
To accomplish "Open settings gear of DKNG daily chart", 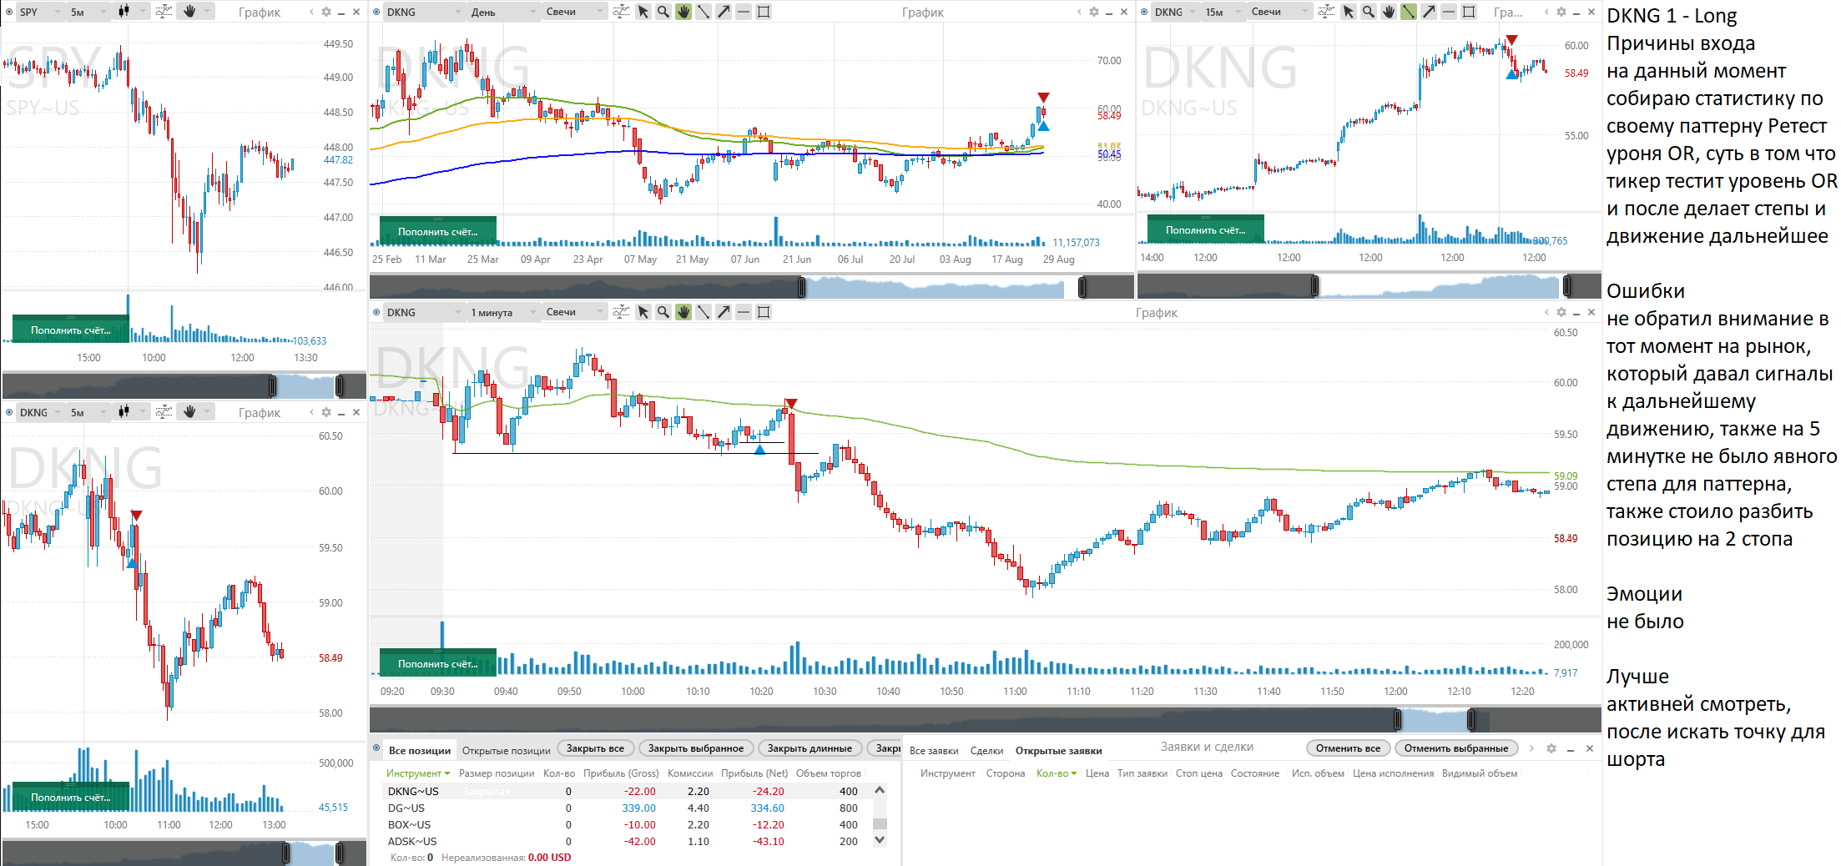I will [x=1094, y=12].
